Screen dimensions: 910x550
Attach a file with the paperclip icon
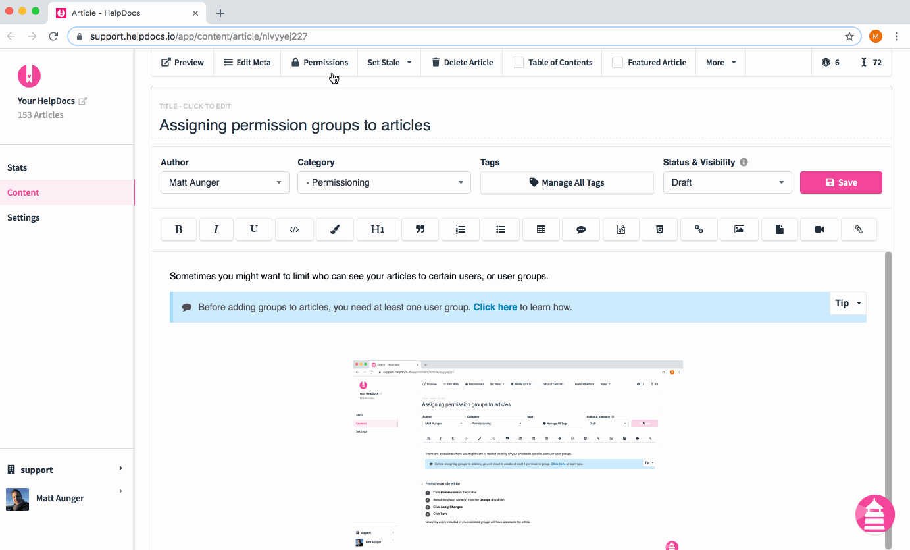[x=859, y=229]
